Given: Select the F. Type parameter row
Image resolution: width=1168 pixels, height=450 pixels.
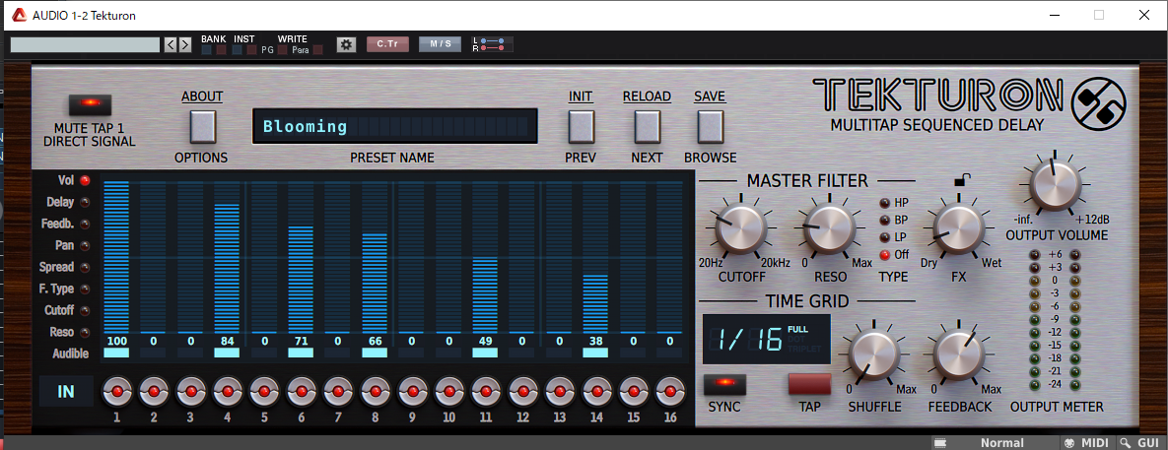Looking at the screenshot, I should point(67,289).
